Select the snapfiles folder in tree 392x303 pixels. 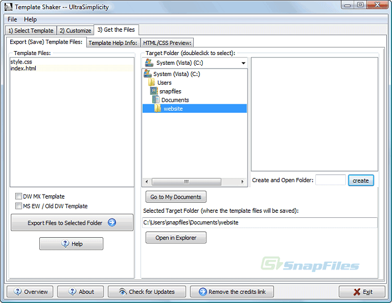170,91
